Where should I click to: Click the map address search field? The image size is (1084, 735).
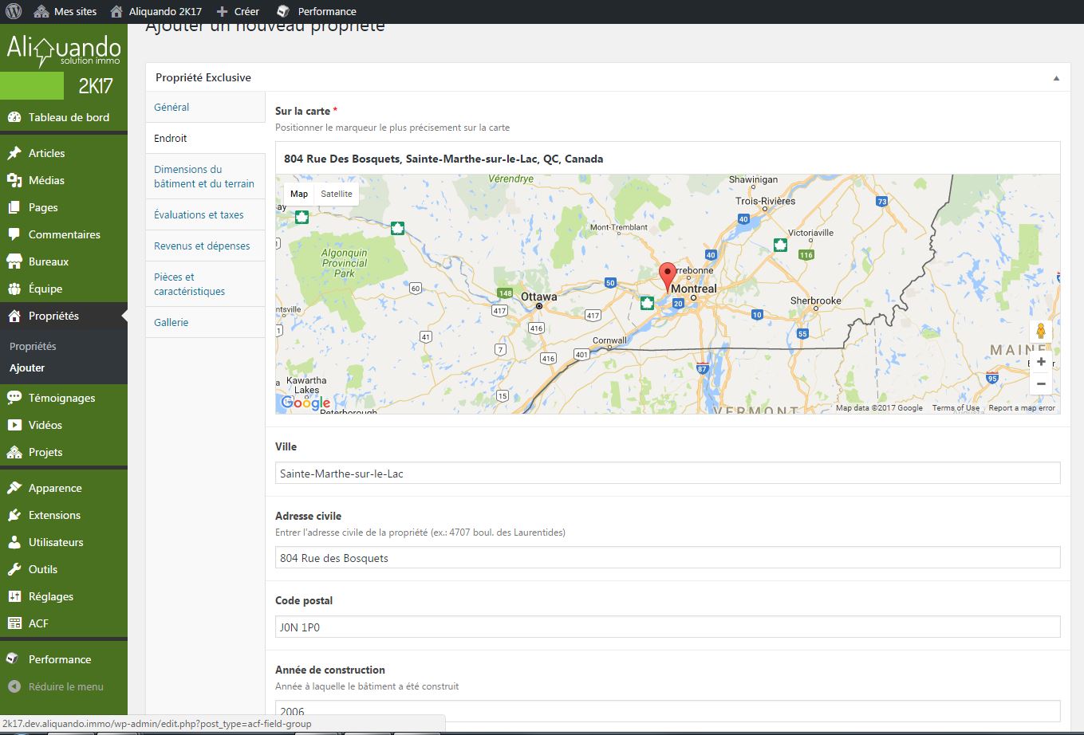click(668, 159)
